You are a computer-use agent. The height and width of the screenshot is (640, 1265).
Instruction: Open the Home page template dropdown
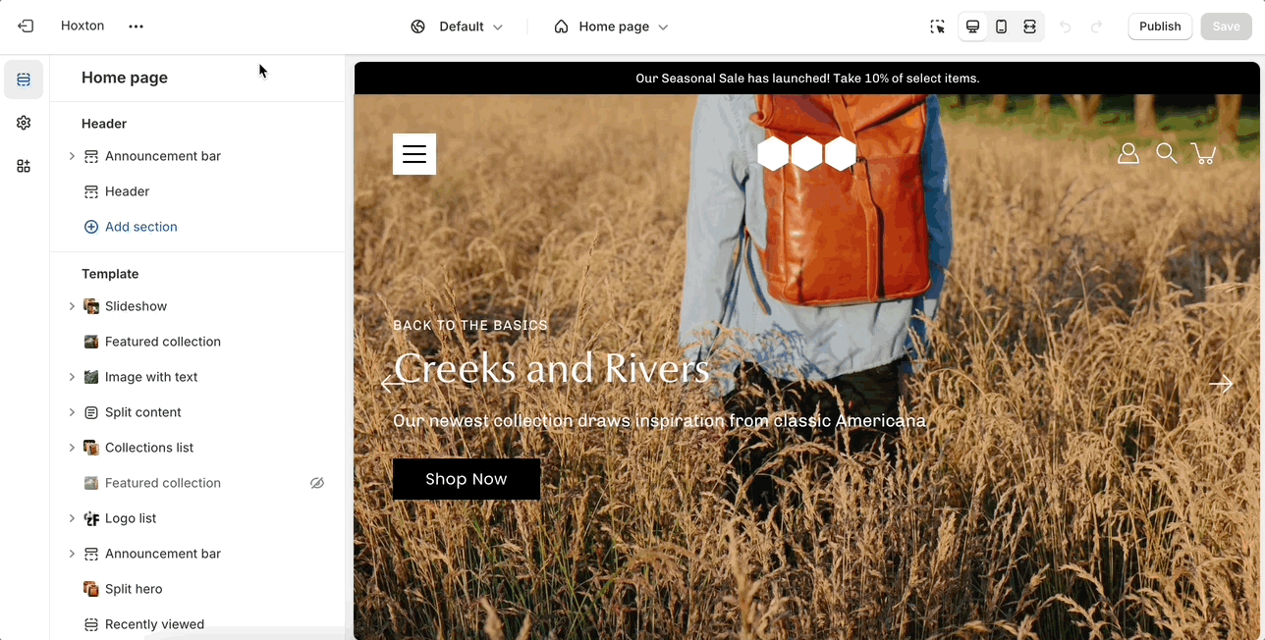tap(611, 27)
